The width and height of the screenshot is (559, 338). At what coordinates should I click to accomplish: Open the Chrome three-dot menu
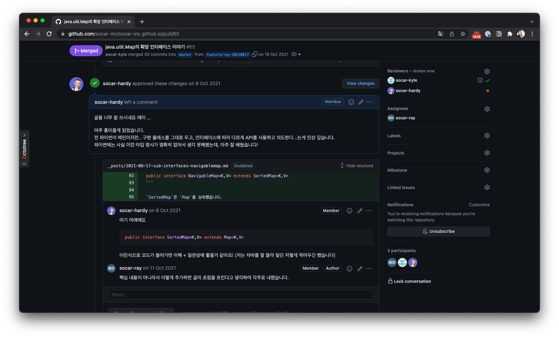[532, 34]
